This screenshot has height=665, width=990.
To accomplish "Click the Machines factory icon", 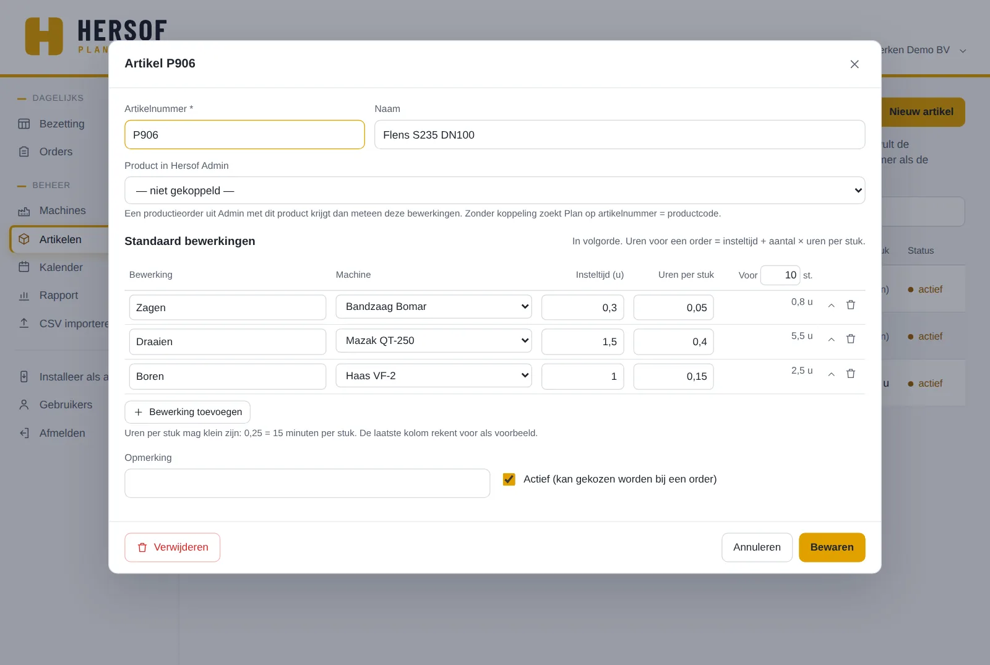I will coord(24,211).
